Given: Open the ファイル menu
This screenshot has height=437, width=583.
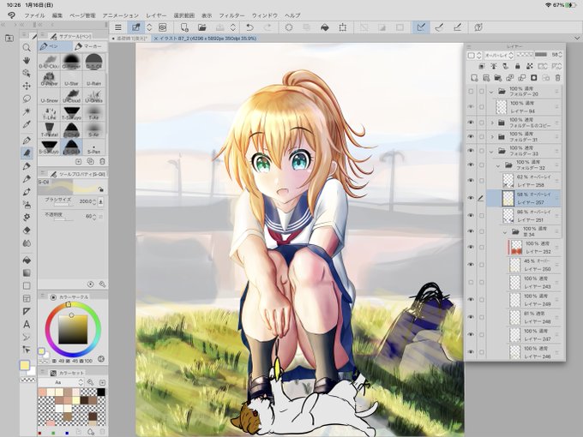Looking at the screenshot, I should (x=34, y=15).
